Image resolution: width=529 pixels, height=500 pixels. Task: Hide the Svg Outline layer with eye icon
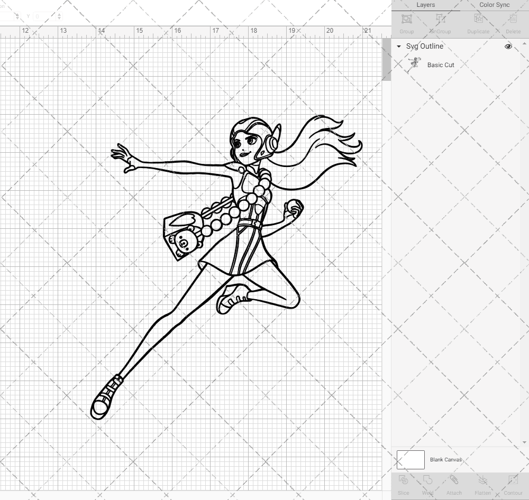tap(508, 47)
